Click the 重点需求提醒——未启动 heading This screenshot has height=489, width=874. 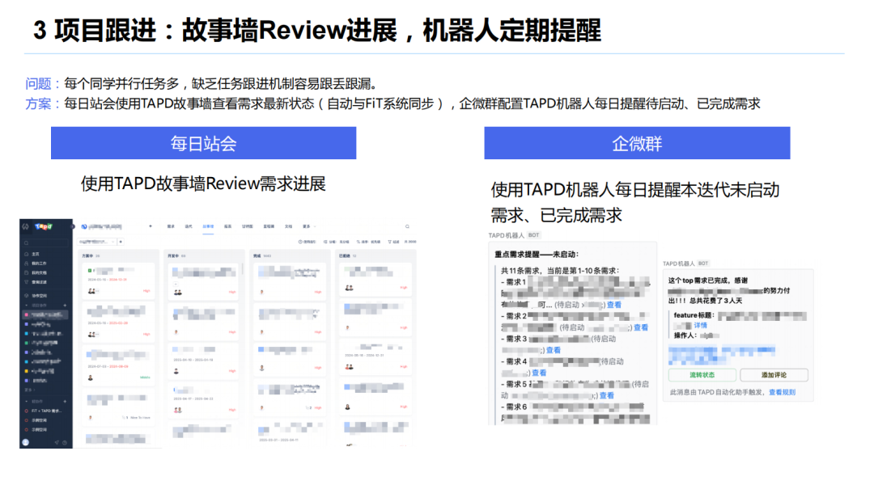[x=537, y=254]
